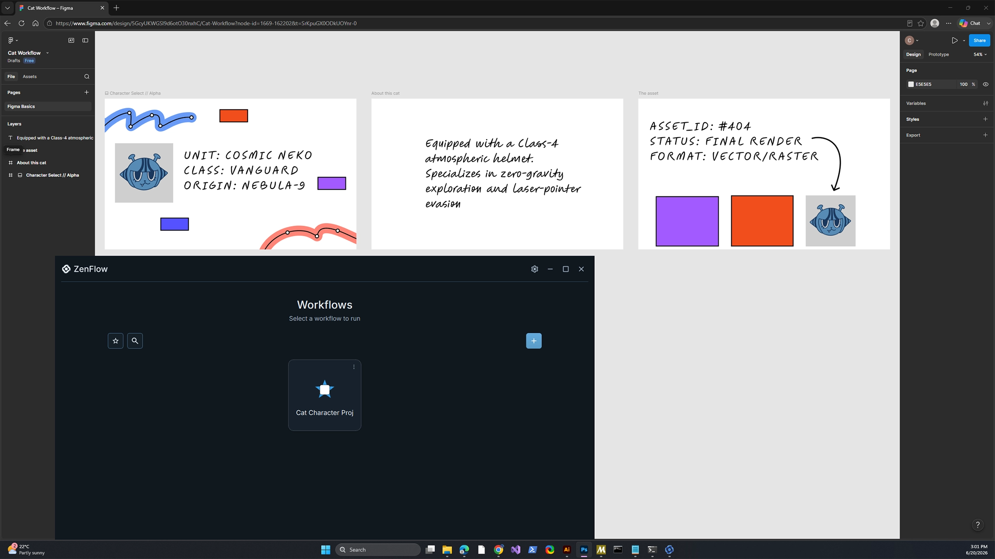Open browser reader view icon
Image resolution: width=995 pixels, height=559 pixels.
point(910,23)
